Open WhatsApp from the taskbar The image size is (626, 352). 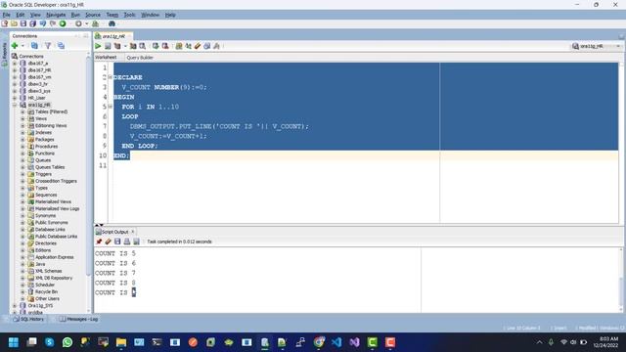tap(67, 342)
